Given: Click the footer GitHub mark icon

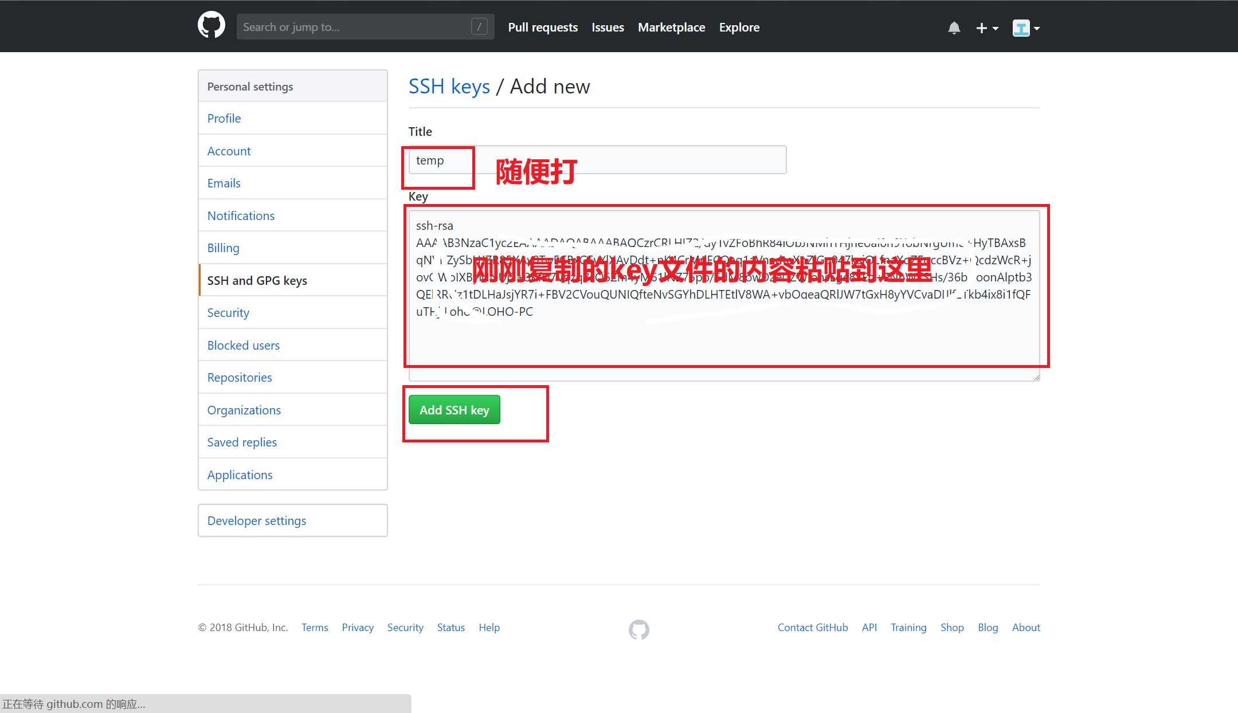Looking at the screenshot, I should click(638, 629).
